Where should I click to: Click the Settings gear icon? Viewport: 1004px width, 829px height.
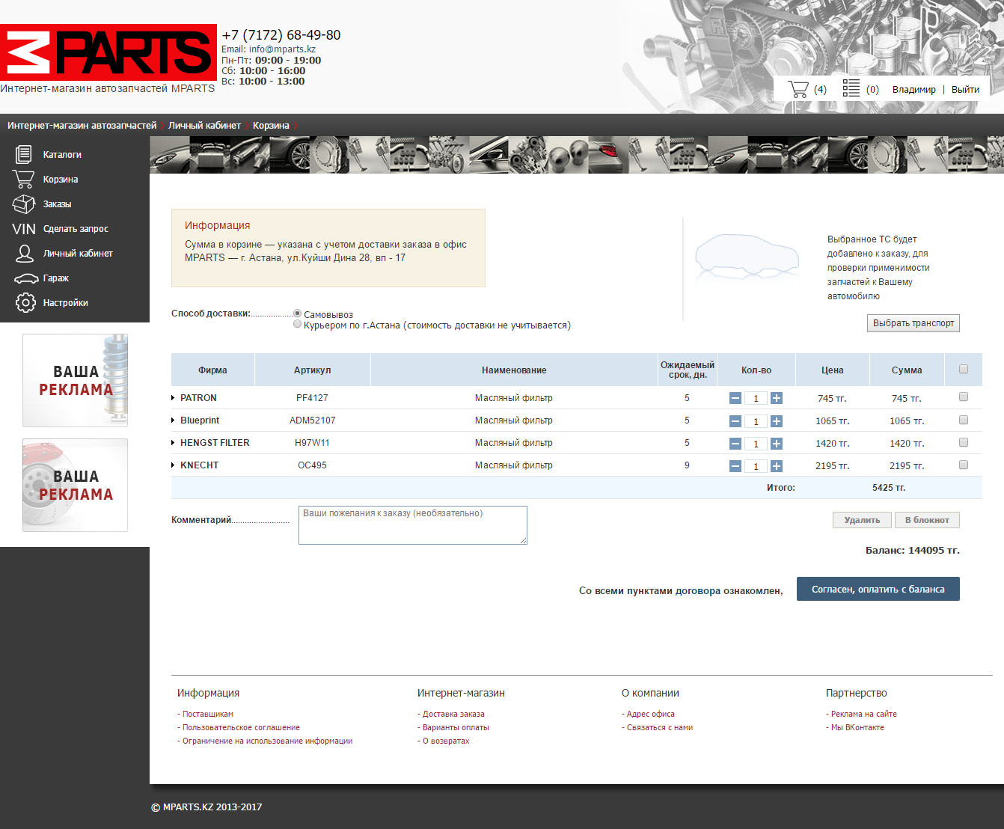25,303
